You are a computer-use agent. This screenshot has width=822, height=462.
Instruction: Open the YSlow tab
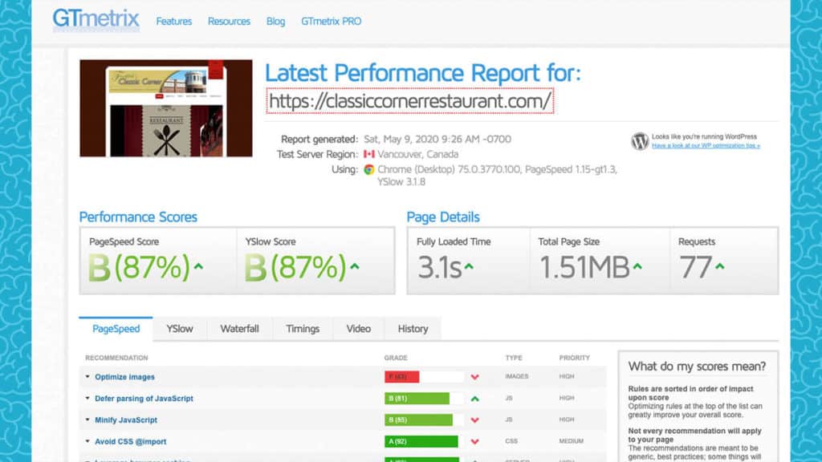[179, 329]
